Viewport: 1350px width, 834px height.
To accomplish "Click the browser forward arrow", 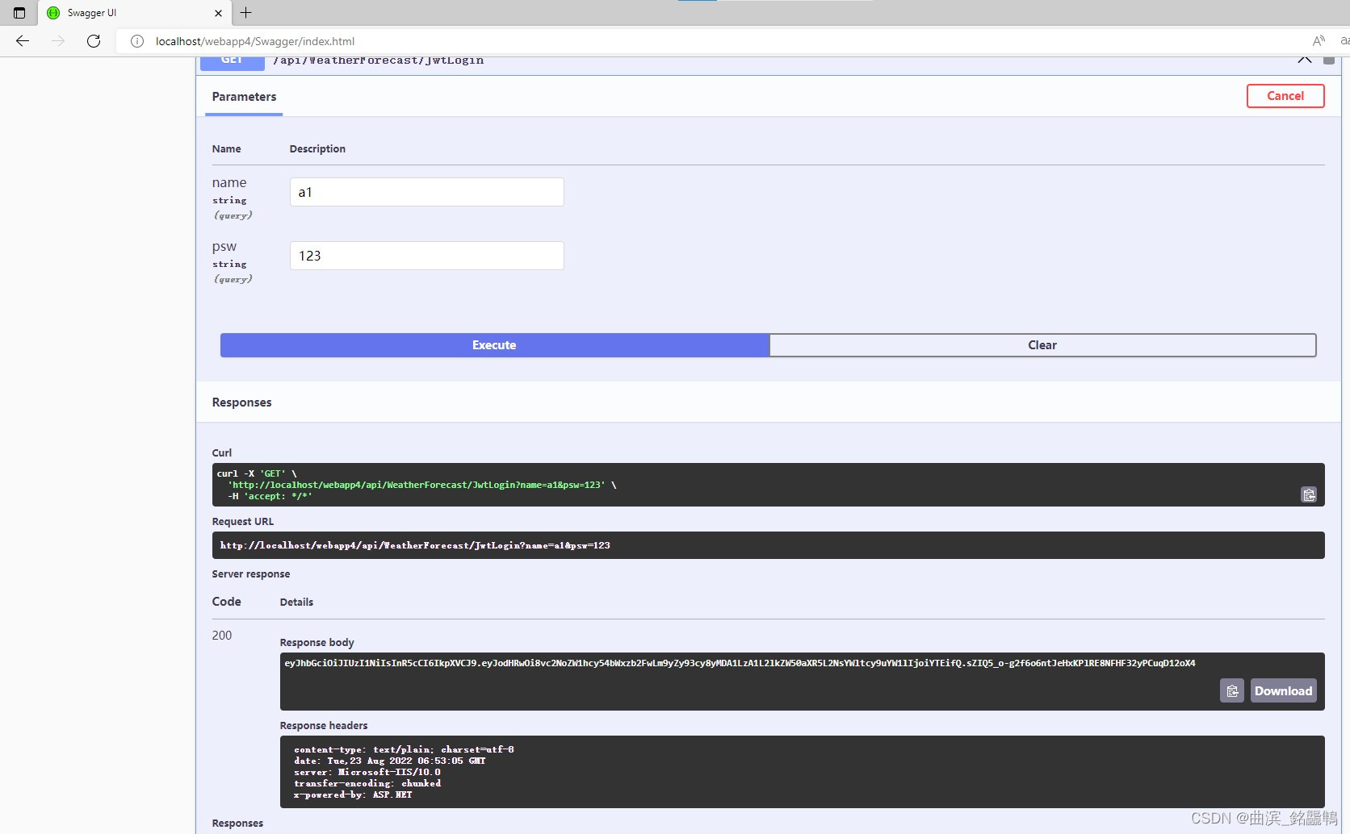I will click(58, 41).
